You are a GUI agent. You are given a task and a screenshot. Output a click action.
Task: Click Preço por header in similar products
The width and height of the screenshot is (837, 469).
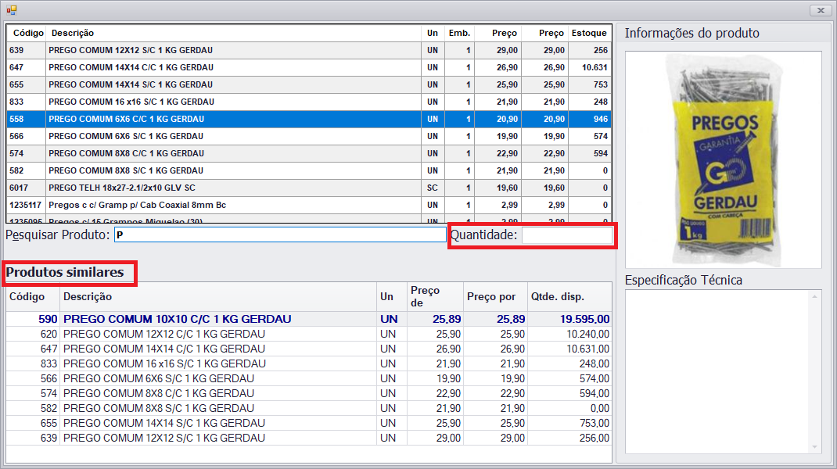click(495, 297)
